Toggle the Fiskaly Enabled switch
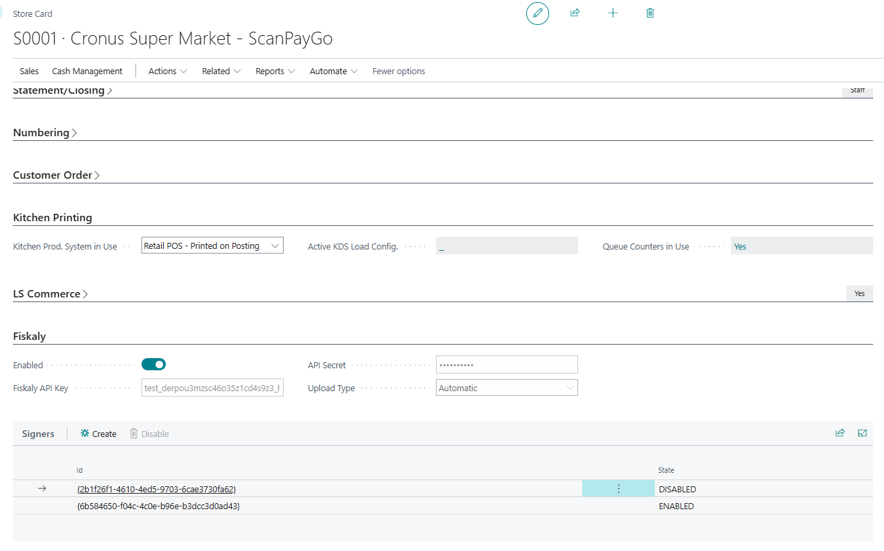This screenshot has width=884, height=551. point(154,365)
